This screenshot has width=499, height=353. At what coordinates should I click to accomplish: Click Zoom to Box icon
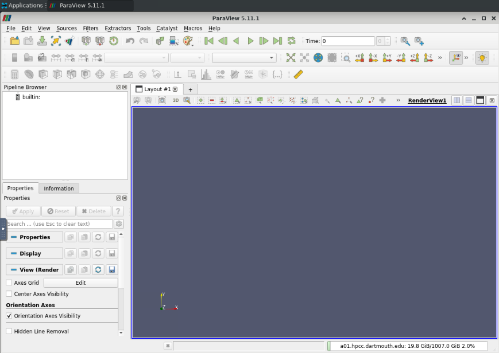tap(346, 57)
